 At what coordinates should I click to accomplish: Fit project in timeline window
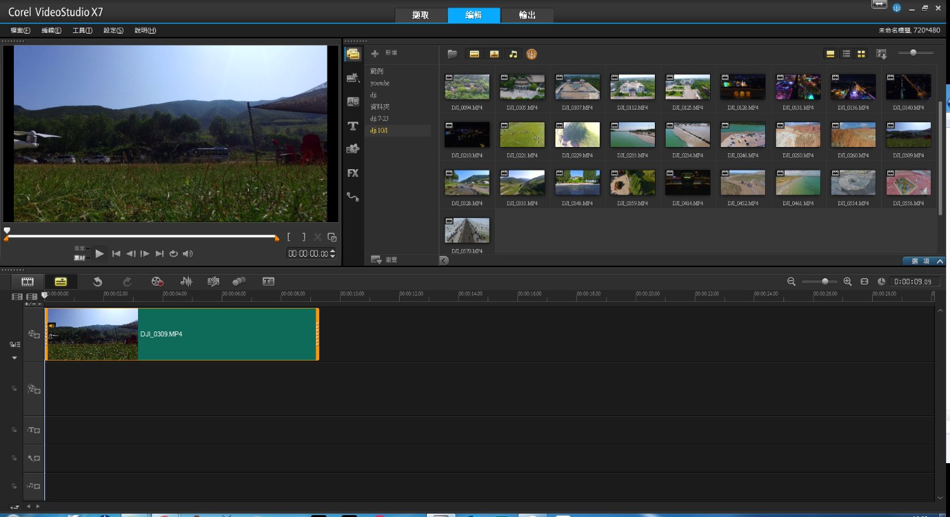[x=864, y=281]
